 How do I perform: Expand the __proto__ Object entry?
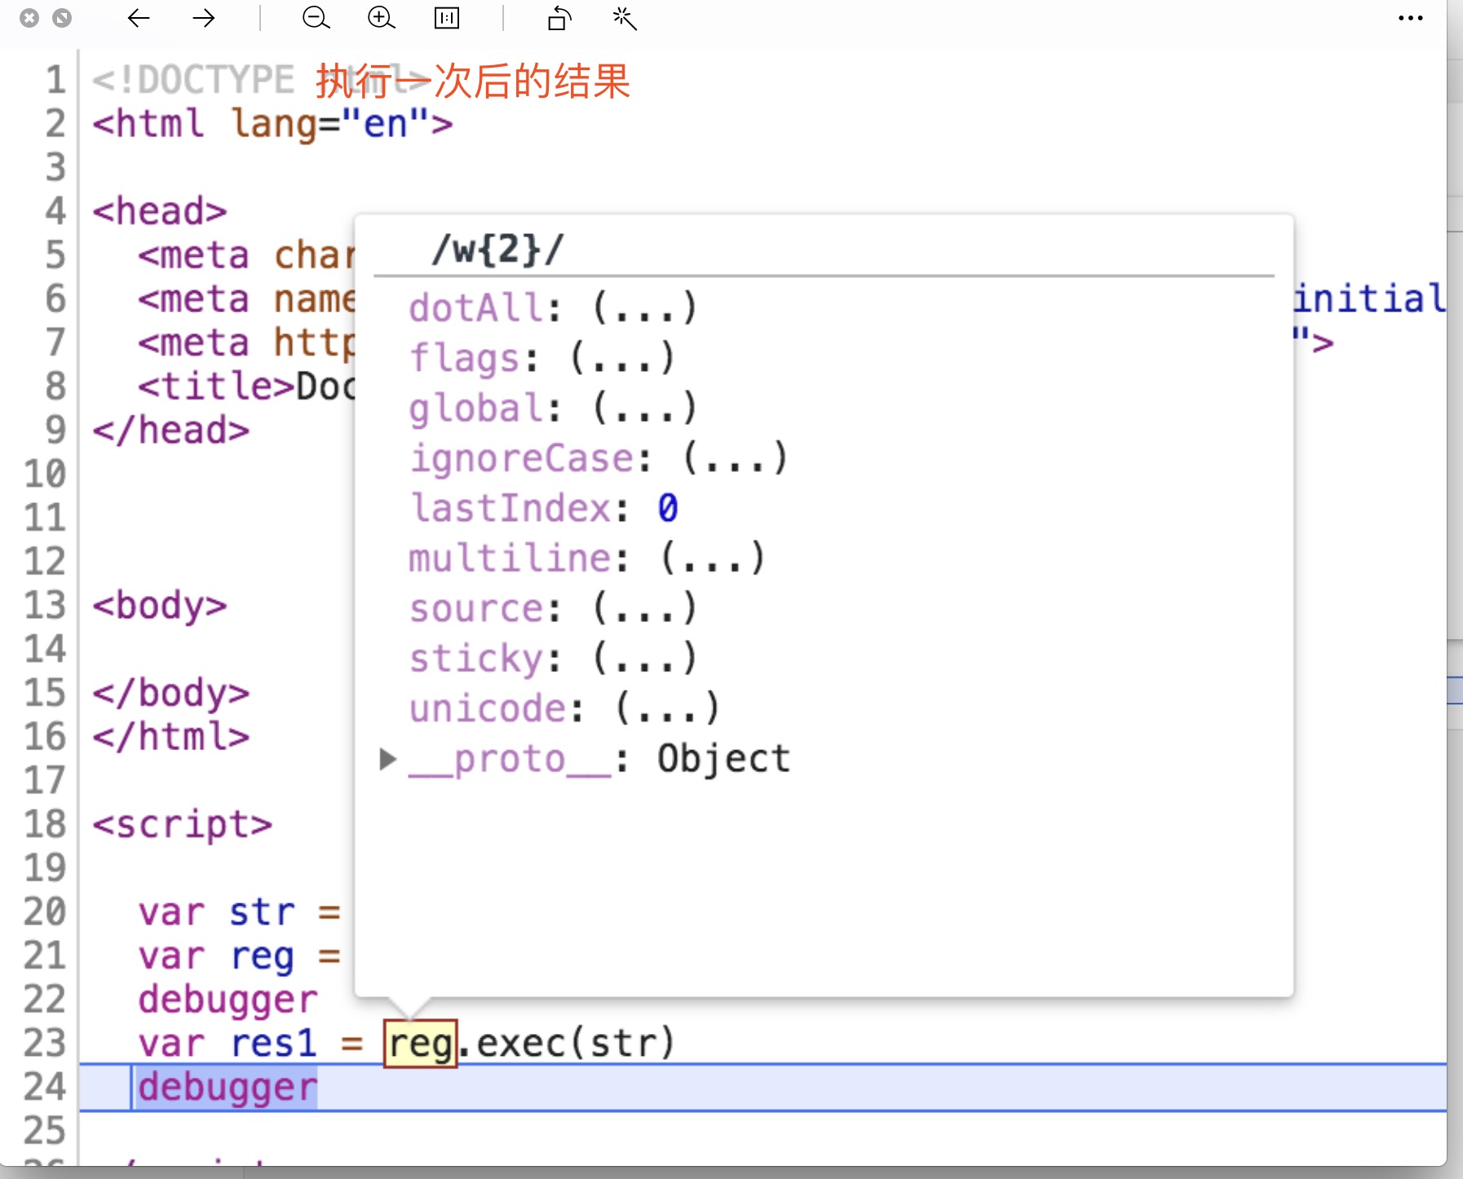[x=388, y=759]
